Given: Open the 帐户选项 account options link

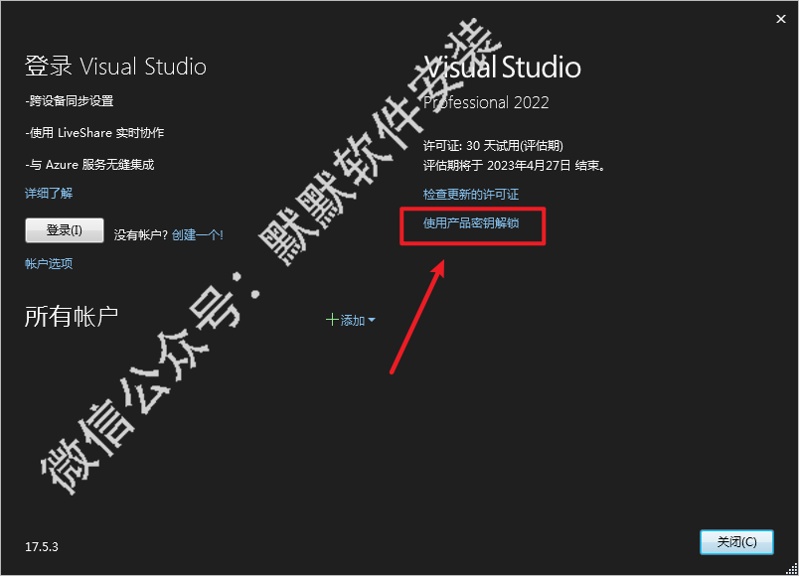Looking at the screenshot, I should (x=49, y=263).
